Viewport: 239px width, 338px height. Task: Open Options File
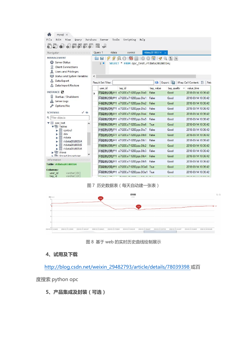pyautogui.click(x=62, y=106)
